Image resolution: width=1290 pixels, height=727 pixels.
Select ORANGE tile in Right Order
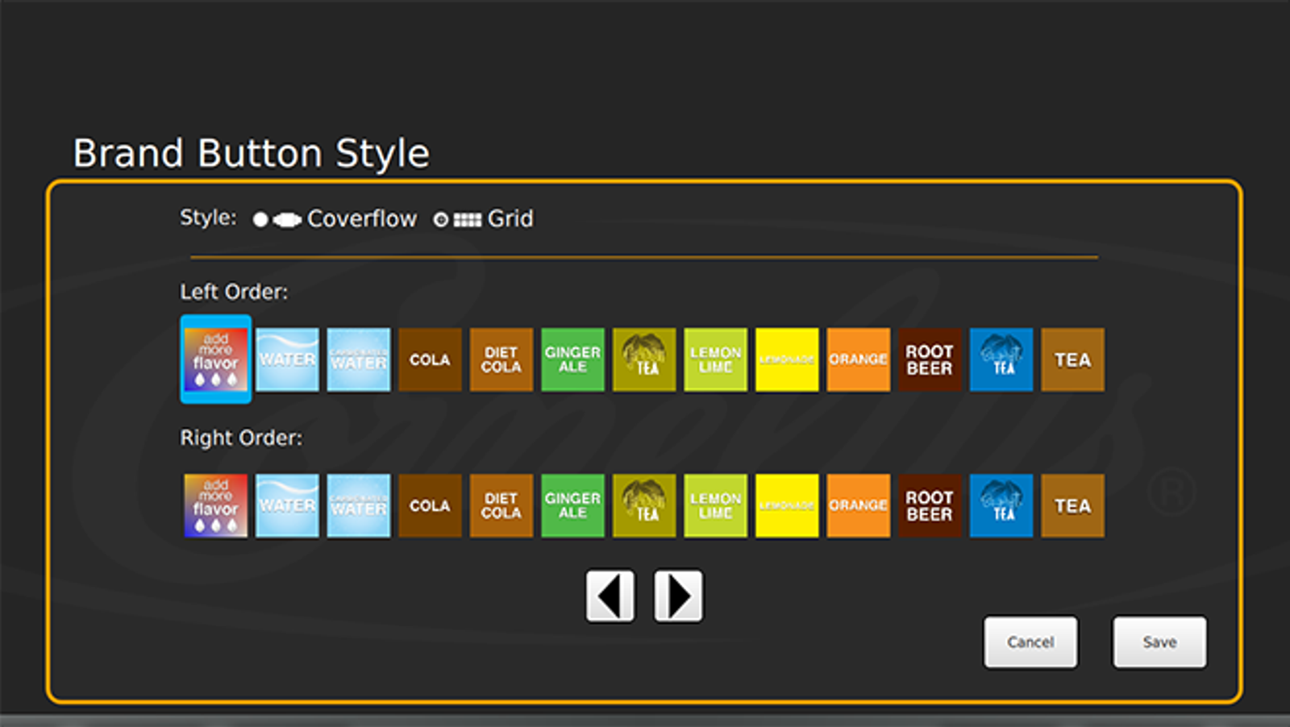pyautogui.click(x=859, y=505)
